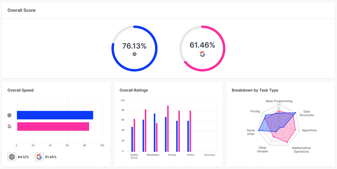
Task: Click the OpenAI badge next to 84.12%
Action: [12, 157]
